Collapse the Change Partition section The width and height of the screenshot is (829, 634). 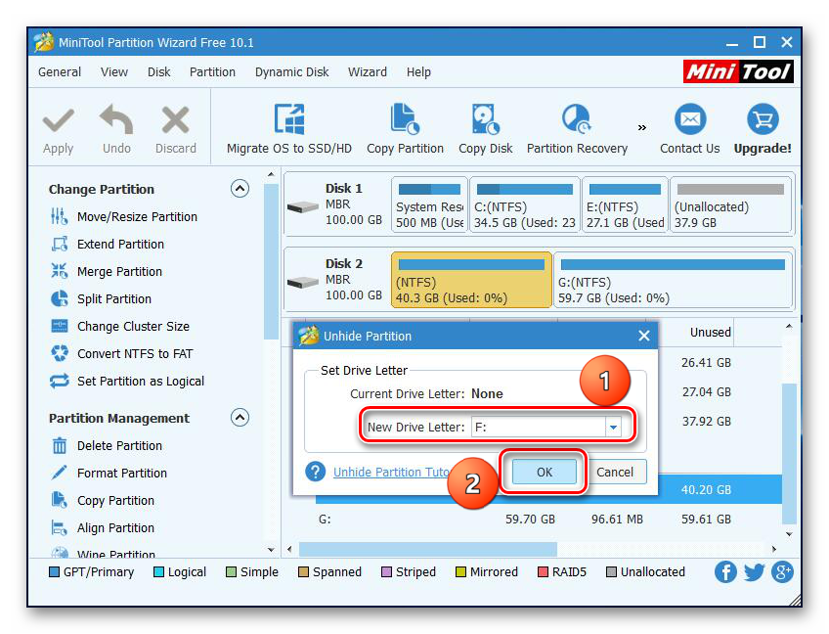click(x=240, y=189)
